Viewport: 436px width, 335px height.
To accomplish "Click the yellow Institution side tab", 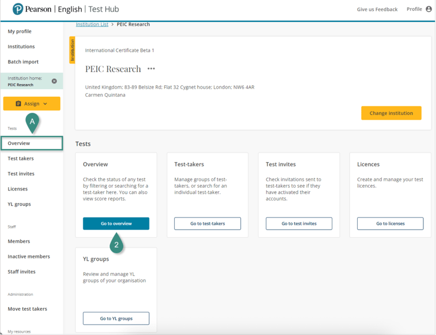I will (x=72, y=50).
